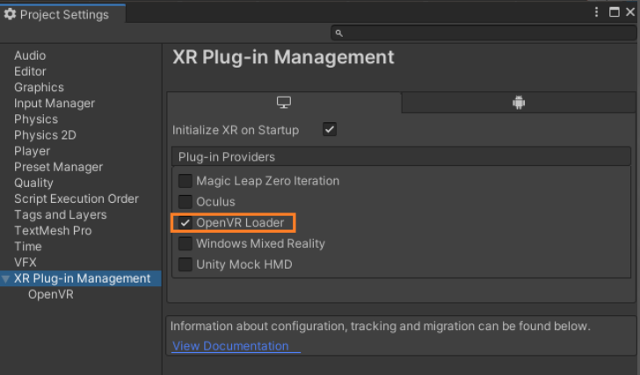Screen dimensions: 640x375
Task: Enable Windows Mixed Reality provider
Action: click(x=185, y=244)
